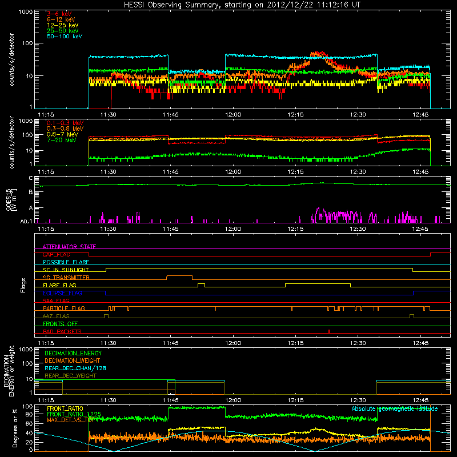The image size is (457, 457).
Task: Click the SAA_FLAG label
Action: tap(56, 300)
